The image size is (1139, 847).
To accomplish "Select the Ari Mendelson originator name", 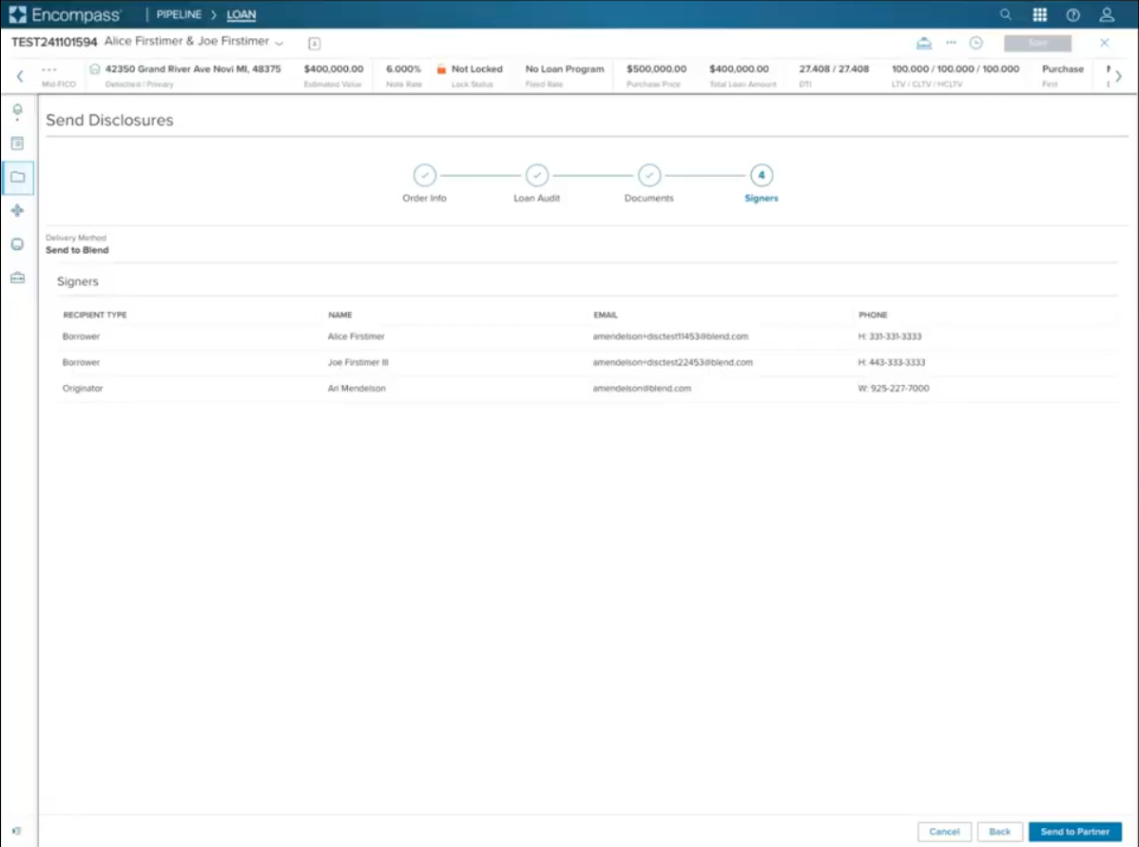I will pos(357,389).
